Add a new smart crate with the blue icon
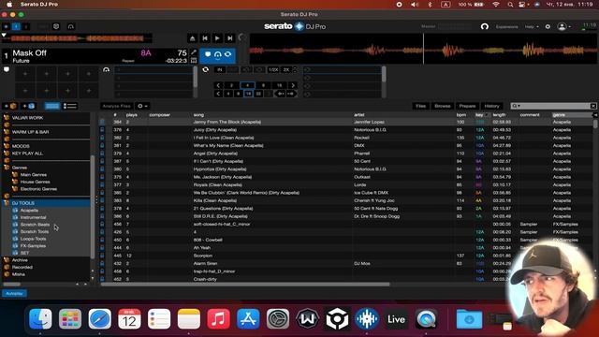This screenshot has width=599, height=337. tap(29, 106)
